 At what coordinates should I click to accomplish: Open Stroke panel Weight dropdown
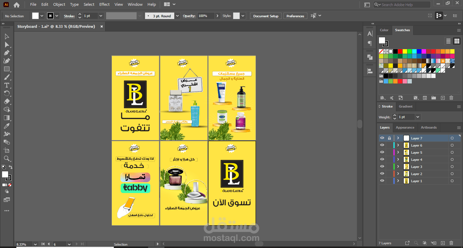click(418, 117)
